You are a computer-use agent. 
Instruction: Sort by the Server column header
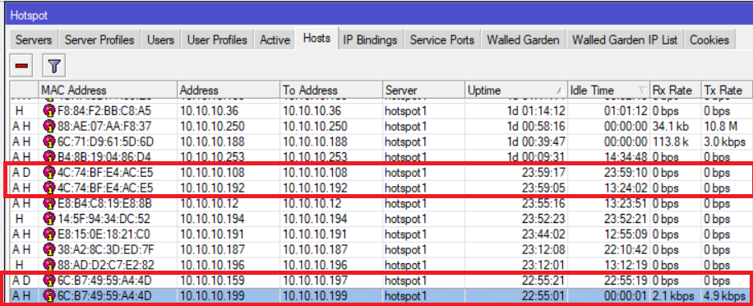click(x=423, y=90)
